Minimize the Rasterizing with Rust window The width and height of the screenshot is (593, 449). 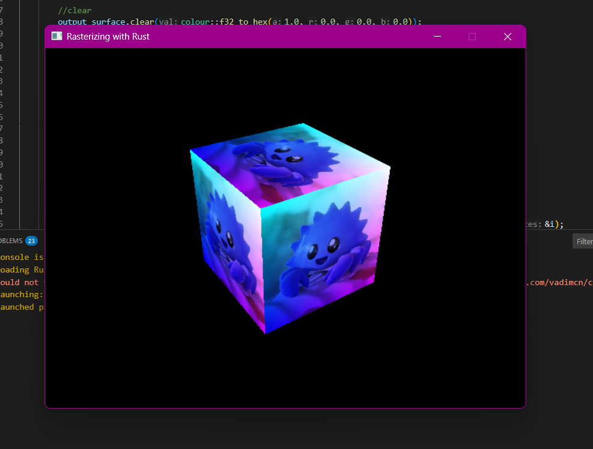(437, 36)
